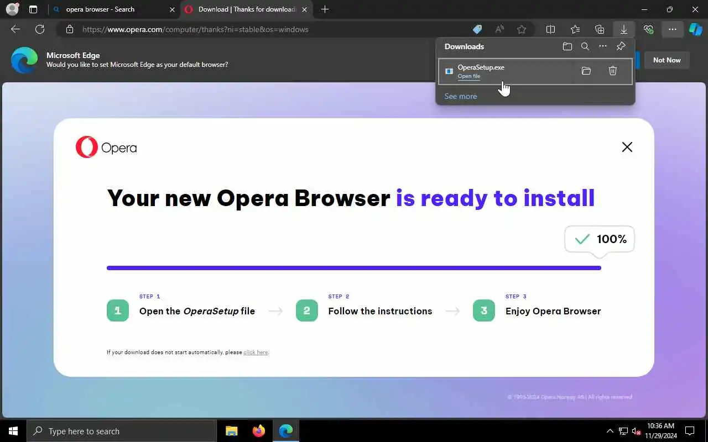708x442 pixels.
Task: Open more options in Downloads panel
Action: click(603, 46)
